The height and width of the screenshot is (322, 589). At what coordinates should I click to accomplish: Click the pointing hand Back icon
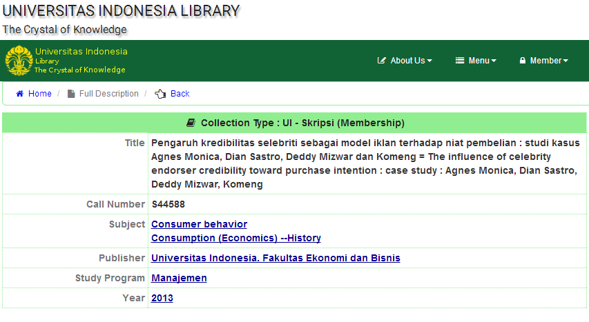click(x=160, y=94)
